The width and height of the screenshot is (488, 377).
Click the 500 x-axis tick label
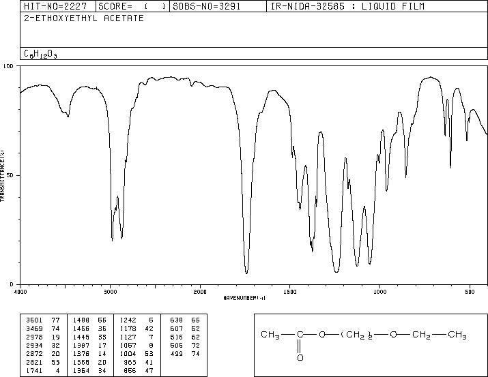click(470, 292)
